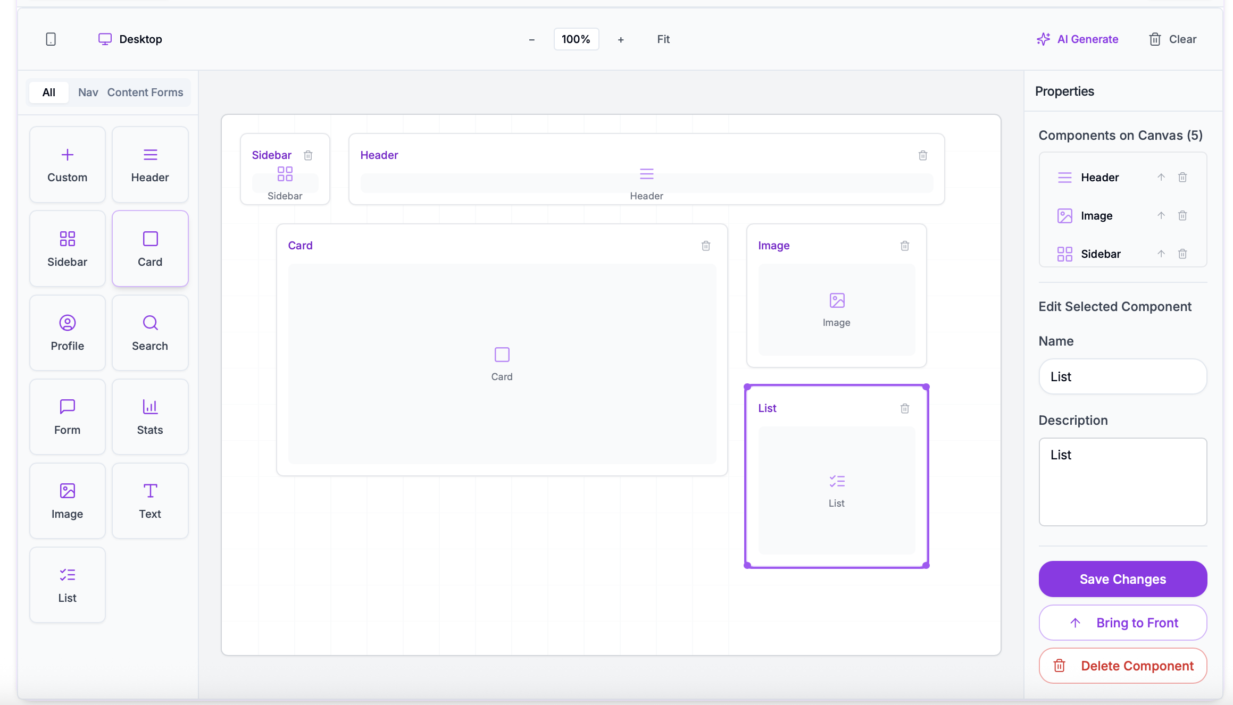Click trash icon on Header canvas component
The width and height of the screenshot is (1233, 705).
pyautogui.click(x=923, y=155)
